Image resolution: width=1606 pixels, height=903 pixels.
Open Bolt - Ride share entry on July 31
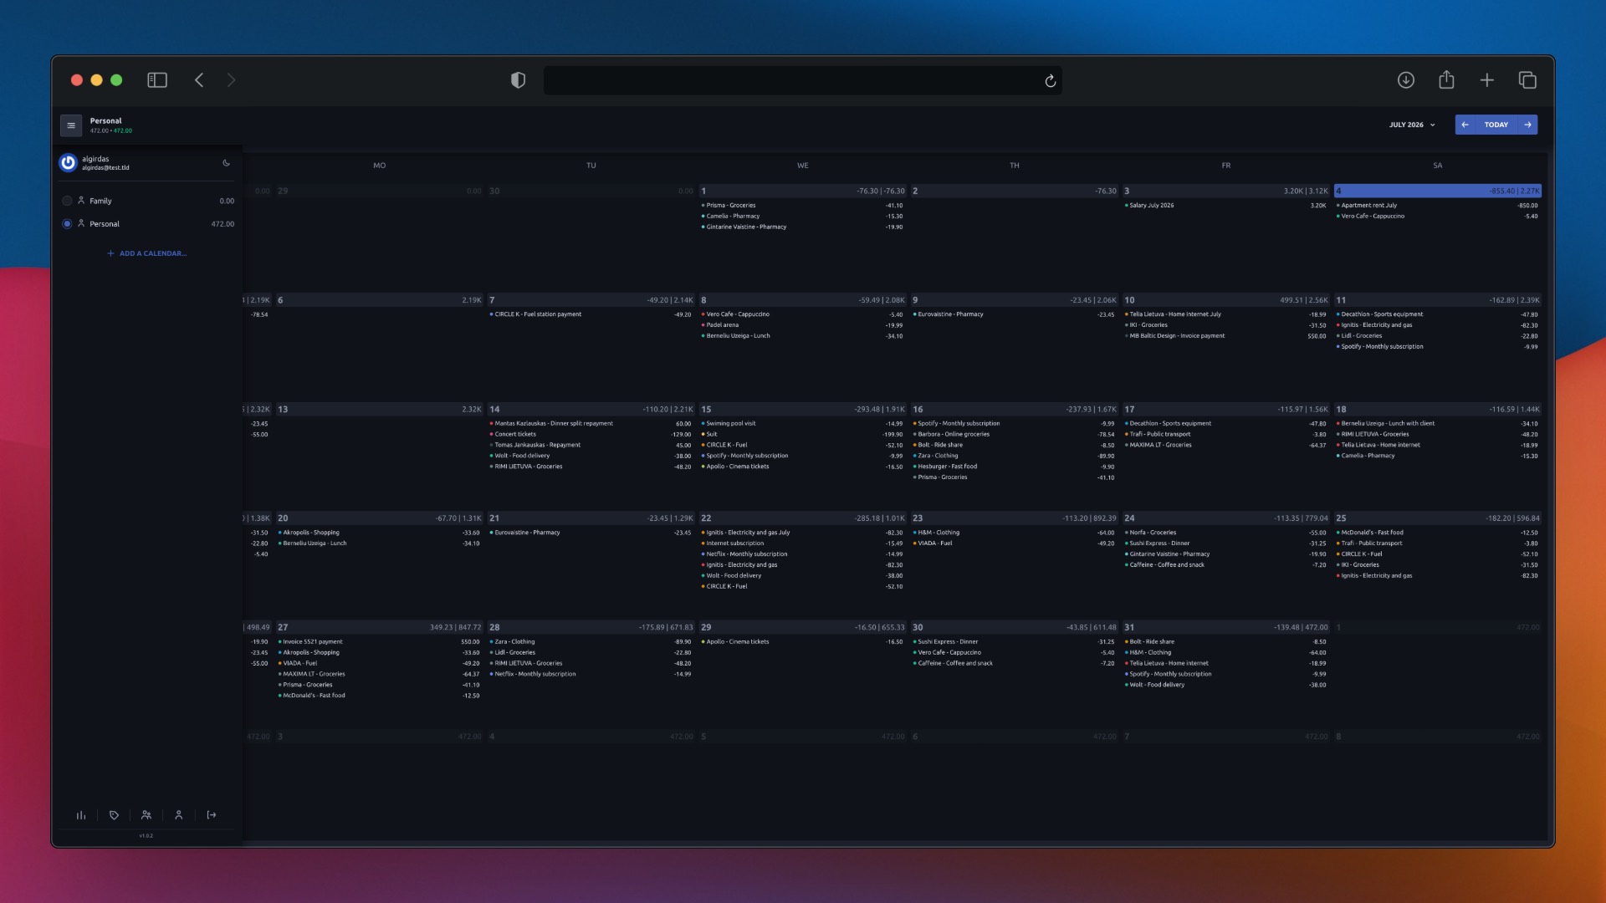pos(1225,642)
